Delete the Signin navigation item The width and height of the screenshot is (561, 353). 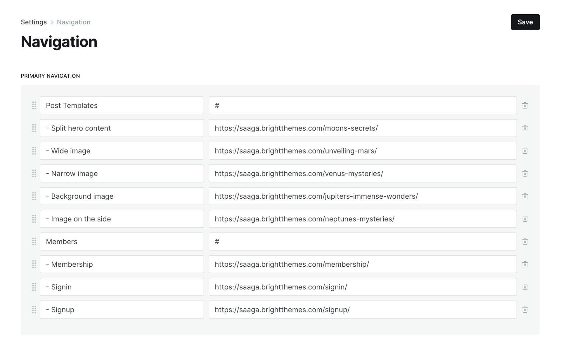pyautogui.click(x=525, y=287)
